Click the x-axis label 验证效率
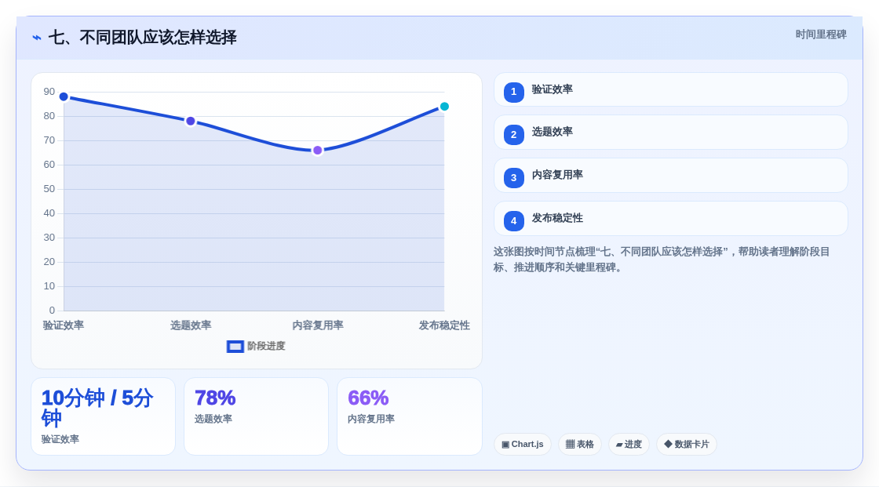The image size is (879, 487). 64,325
